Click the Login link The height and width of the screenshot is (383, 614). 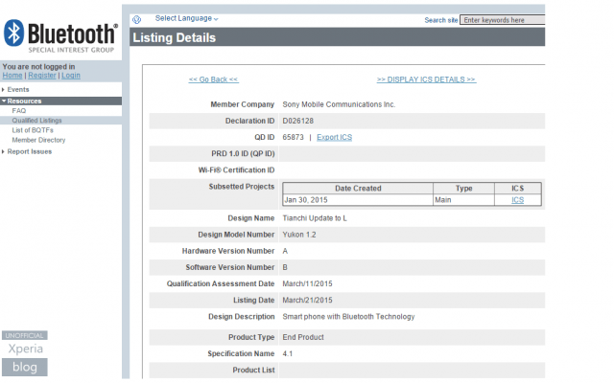(x=71, y=76)
